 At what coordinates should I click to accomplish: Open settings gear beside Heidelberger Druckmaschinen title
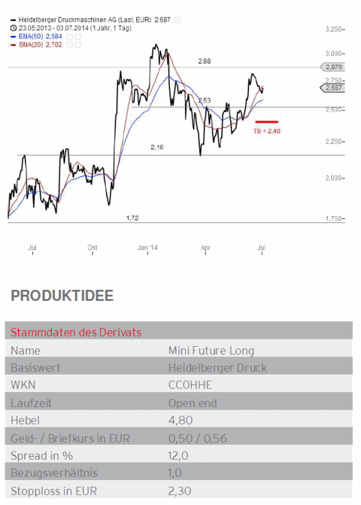177,20
